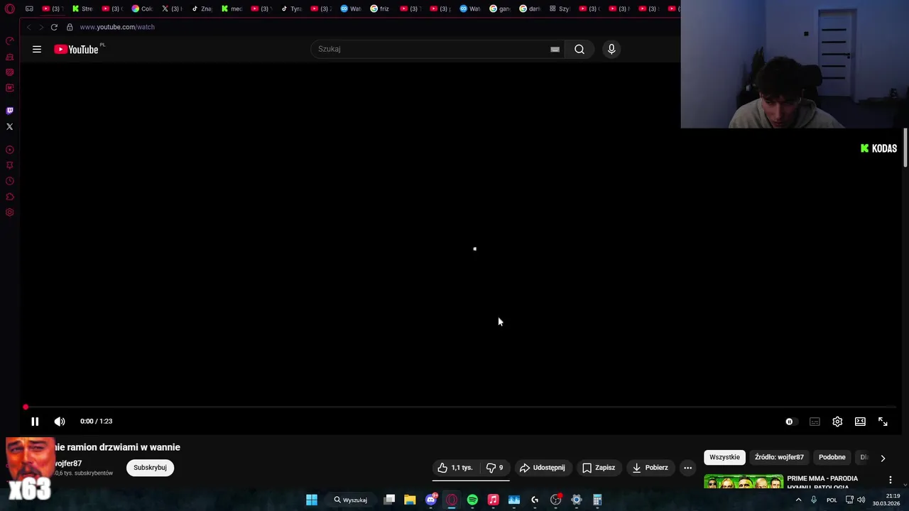
Task: Open more actions three-dot menu
Action: click(x=687, y=468)
